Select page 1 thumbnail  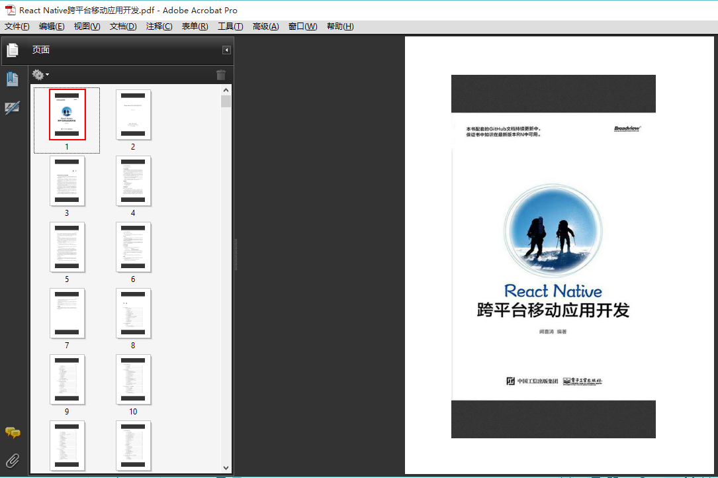67,115
